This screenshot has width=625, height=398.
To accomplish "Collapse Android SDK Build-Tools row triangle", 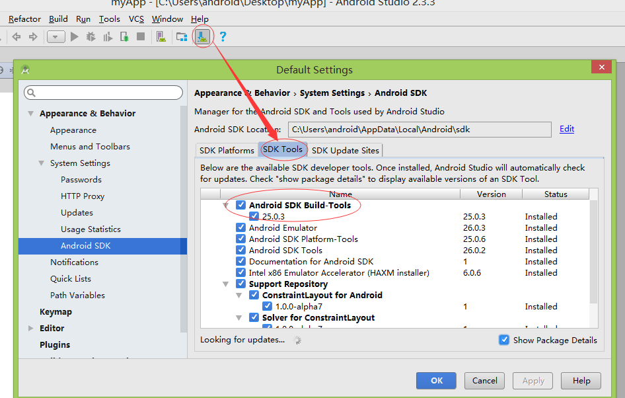I will [225, 206].
